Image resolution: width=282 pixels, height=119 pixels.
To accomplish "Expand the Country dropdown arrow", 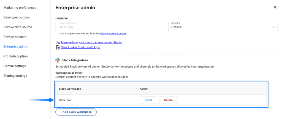I will 273,27.
